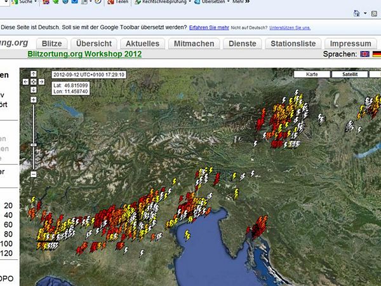This screenshot has height=286, width=381.
Task: Switch language via the British flag
Action: tap(364, 55)
